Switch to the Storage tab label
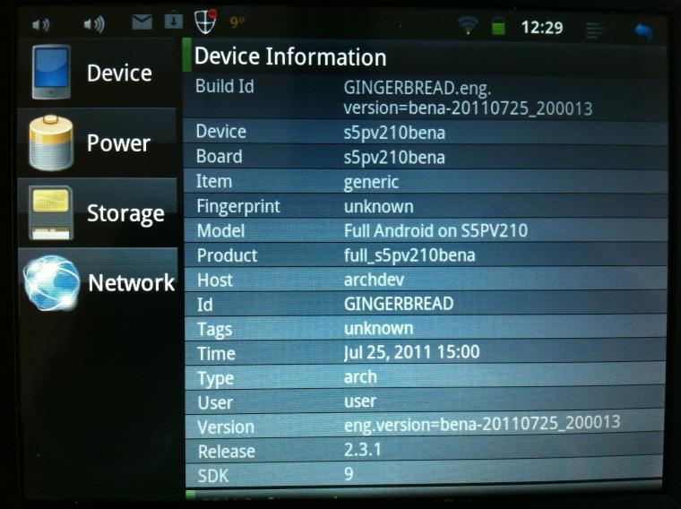 [x=125, y=213]
